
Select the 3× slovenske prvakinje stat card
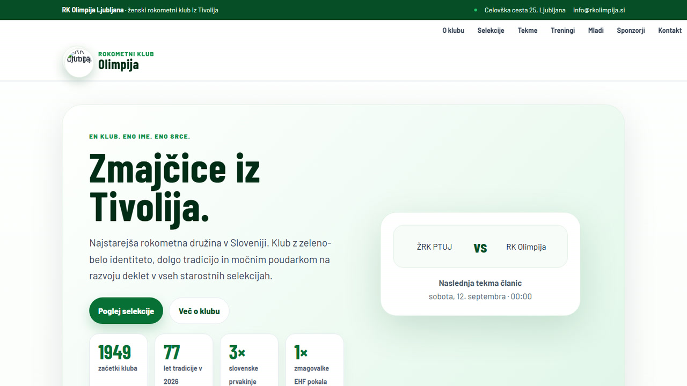[249, 360]
